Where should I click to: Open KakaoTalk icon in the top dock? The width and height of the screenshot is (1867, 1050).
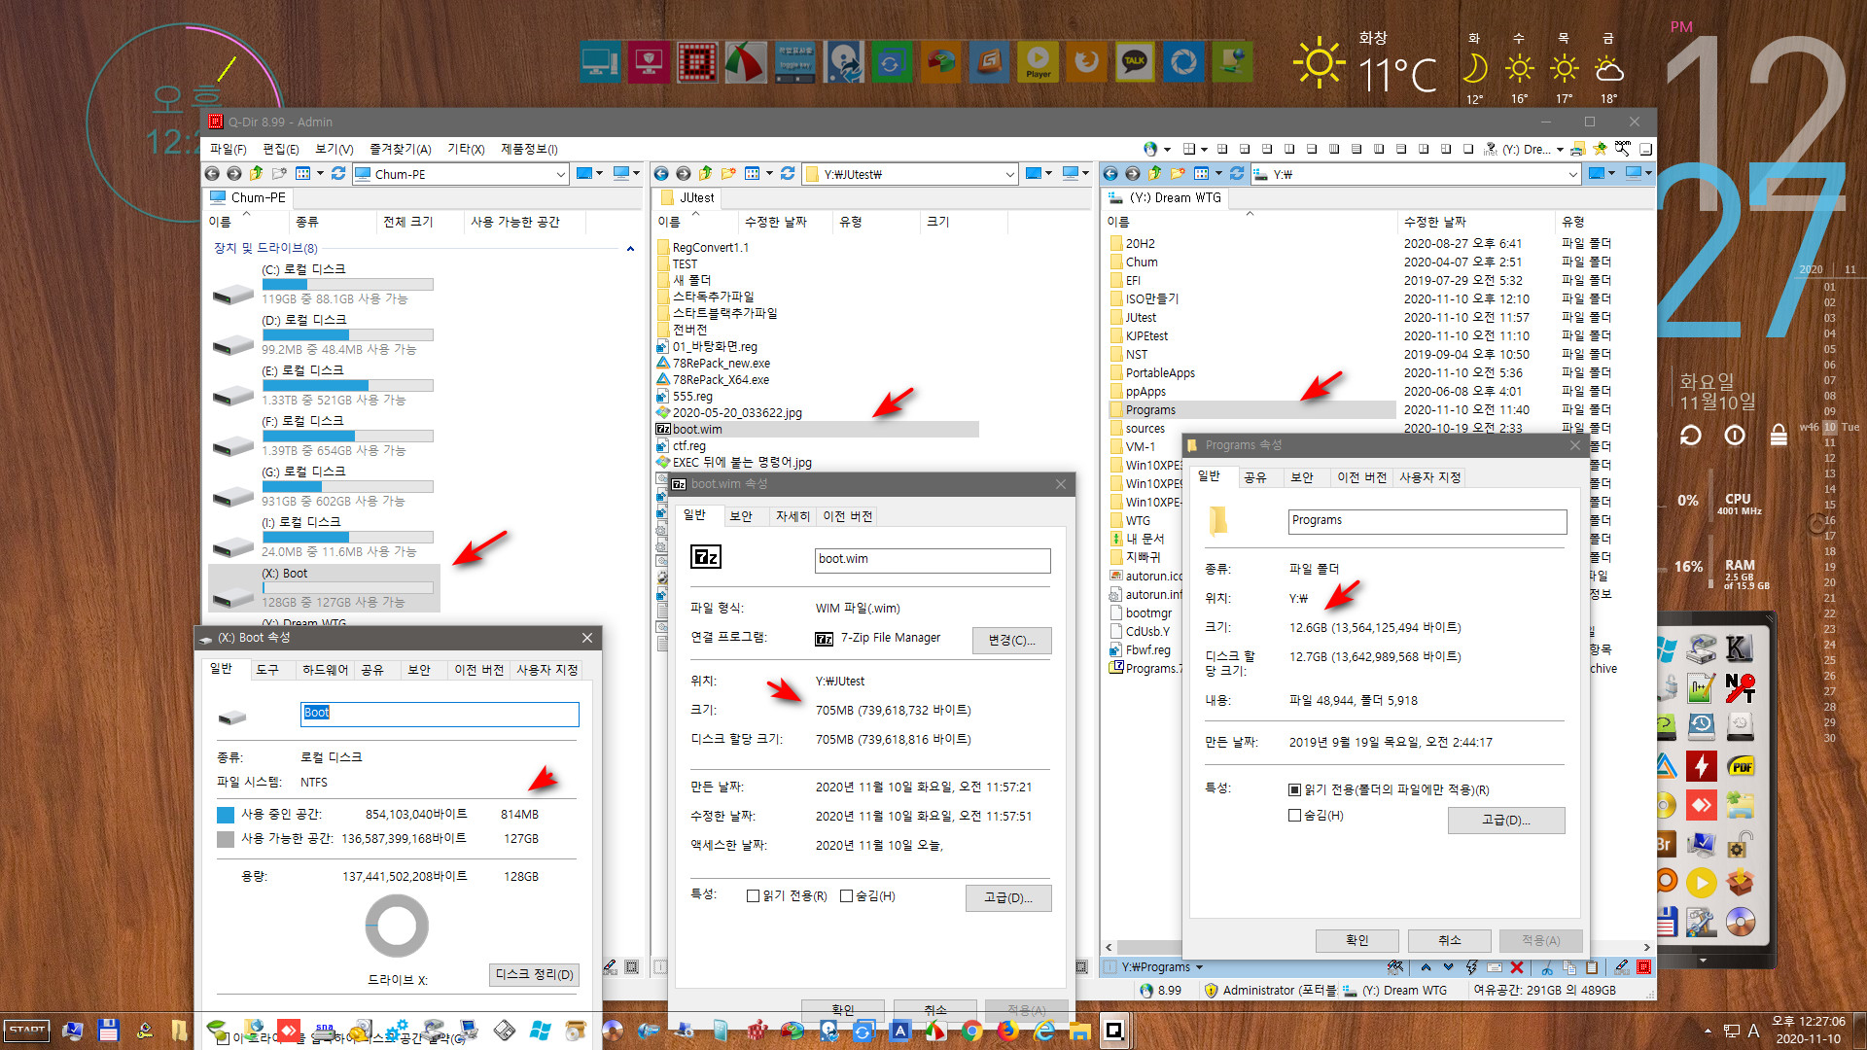(x=1135, y=62)
